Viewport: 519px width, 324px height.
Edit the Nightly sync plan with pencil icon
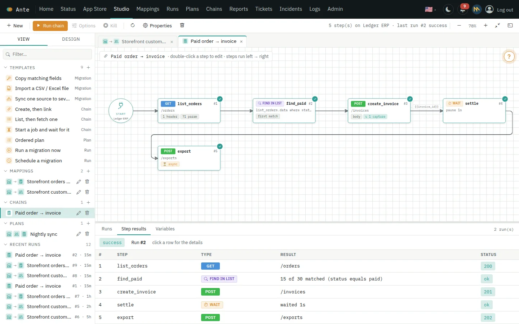click(79, 234)
